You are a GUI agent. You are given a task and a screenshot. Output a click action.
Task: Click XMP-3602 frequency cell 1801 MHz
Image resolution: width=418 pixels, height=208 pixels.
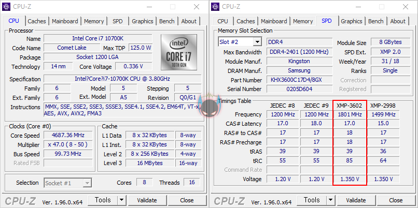[350, 114]
